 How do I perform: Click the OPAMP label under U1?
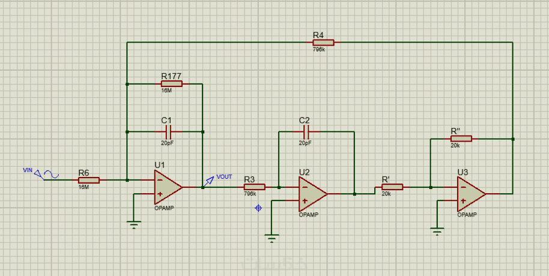click(164, 208)
